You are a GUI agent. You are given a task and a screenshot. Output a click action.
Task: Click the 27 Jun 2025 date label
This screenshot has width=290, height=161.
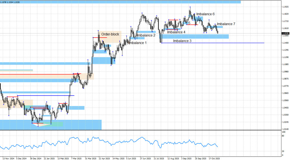coord(146,159)
